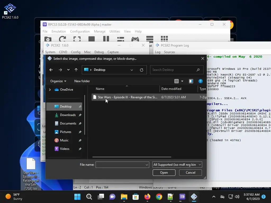Click the file list horizontal scrollbar
Screen dimensions: 271x203
(132, 157)
